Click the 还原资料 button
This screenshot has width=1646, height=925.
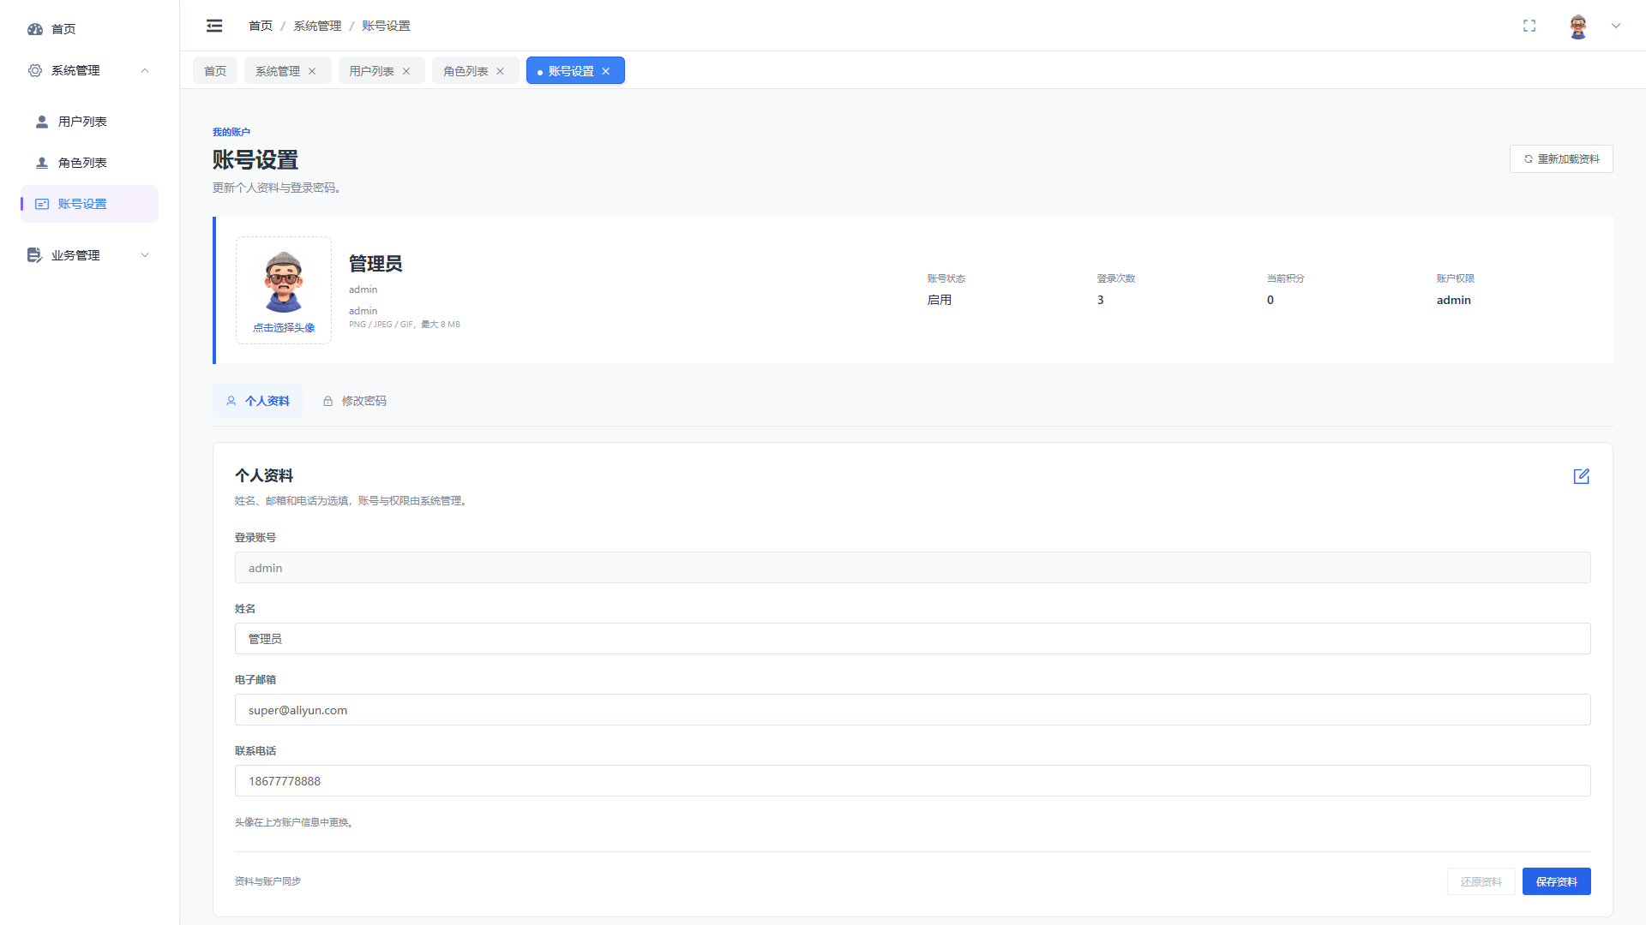(1481, 881)
